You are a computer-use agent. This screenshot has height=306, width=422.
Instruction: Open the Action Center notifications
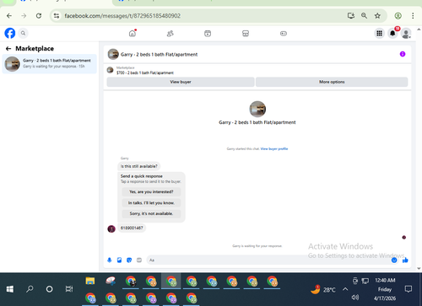pos(408,289)
